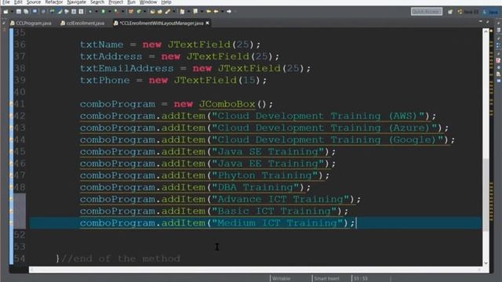Open the Previous Annotation dropdown arrow
Image resolution: width=502 pixels, height=282 pixels.
tap(202, 12)
